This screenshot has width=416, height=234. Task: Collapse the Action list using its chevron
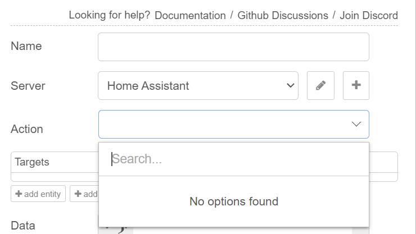point(356,124)
